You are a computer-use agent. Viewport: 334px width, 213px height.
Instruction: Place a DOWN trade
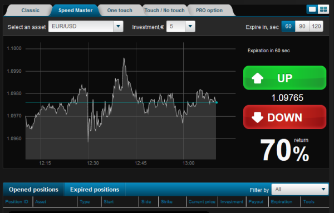click(x=284, y=117)
